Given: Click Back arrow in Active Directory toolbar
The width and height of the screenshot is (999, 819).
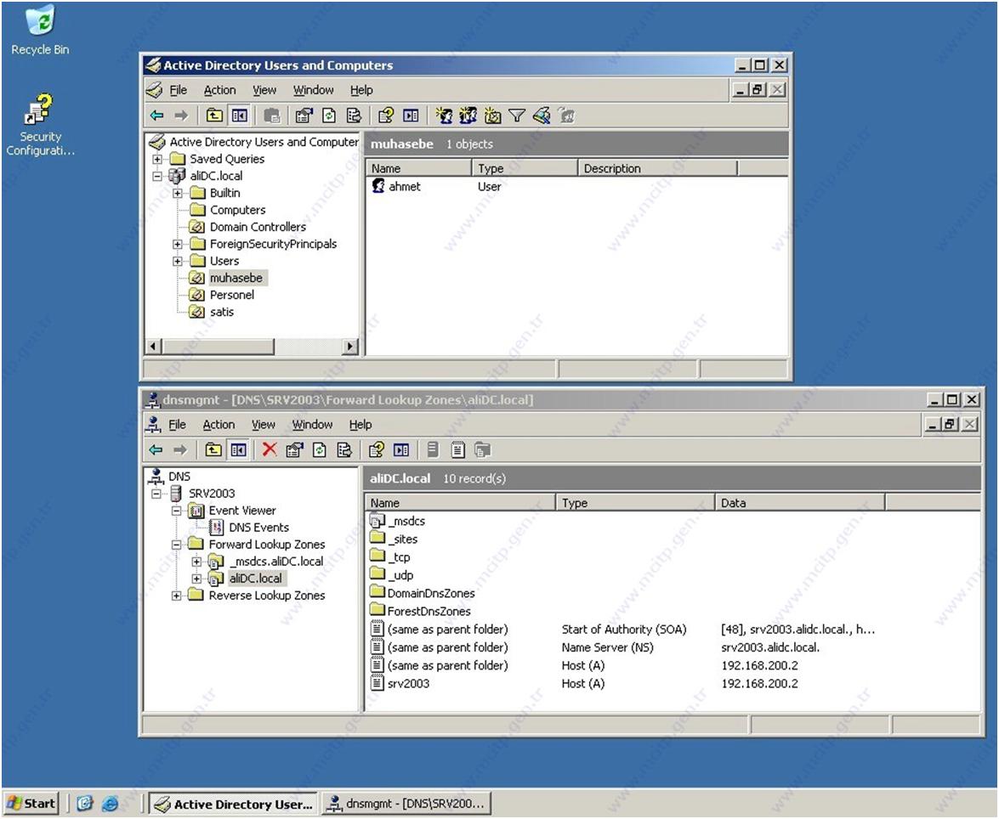Looking at the screenshot, I should [156, 116].
